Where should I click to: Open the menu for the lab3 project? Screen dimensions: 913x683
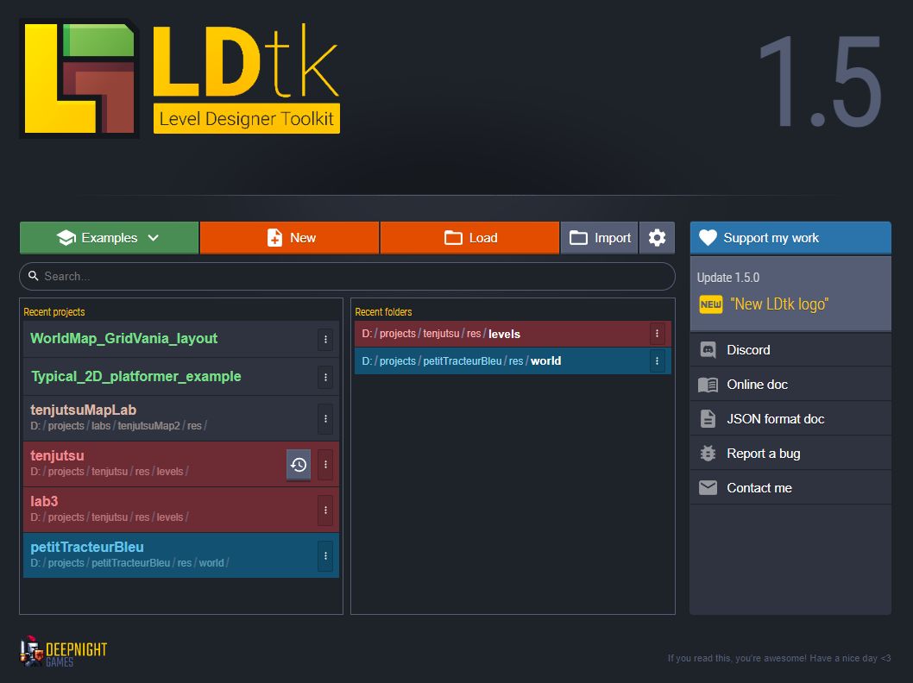(x=325, y=510)
